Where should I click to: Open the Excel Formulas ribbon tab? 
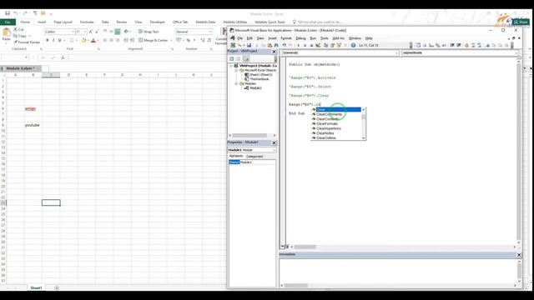(x=87, y=22)
